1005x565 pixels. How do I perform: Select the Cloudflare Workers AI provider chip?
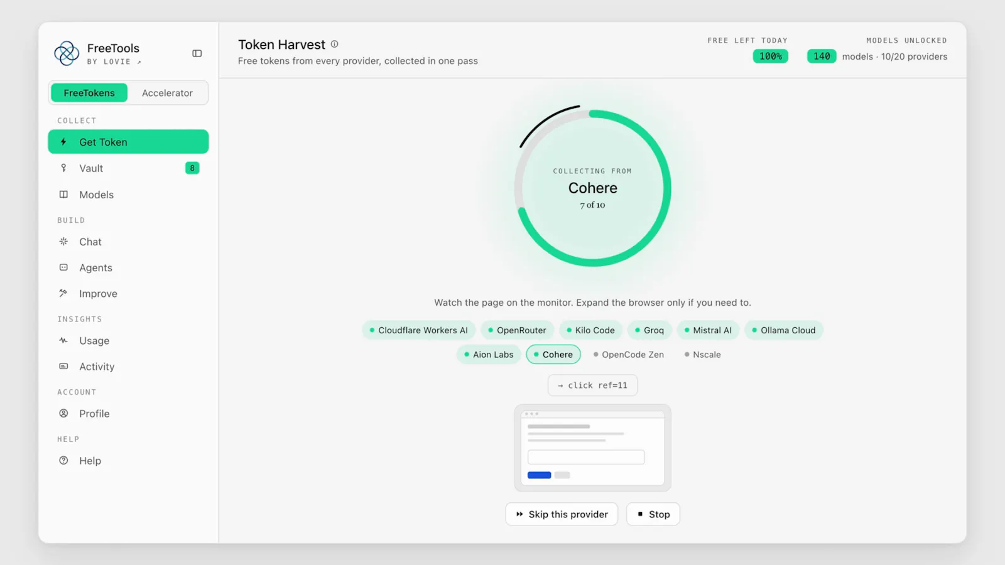coord(418,330)
